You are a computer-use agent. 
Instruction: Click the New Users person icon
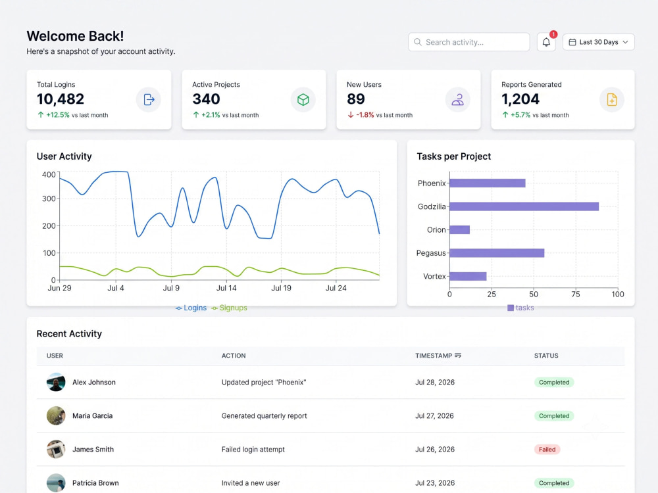(x=457, y=99)
